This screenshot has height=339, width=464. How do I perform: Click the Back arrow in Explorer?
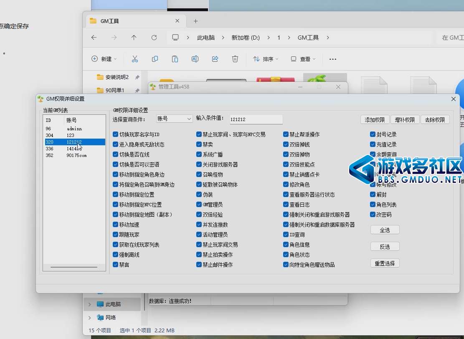tap(94, 38)
